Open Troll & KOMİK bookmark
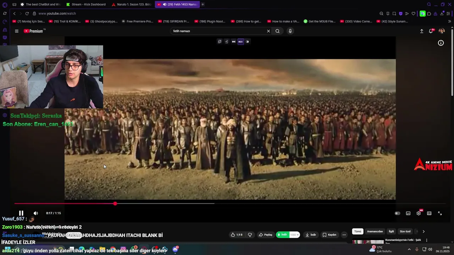 (65, 21)
